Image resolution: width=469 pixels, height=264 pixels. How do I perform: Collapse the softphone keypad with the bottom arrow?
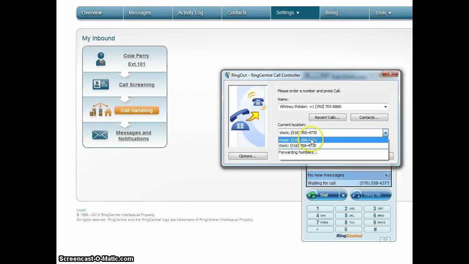pos(385,239)
